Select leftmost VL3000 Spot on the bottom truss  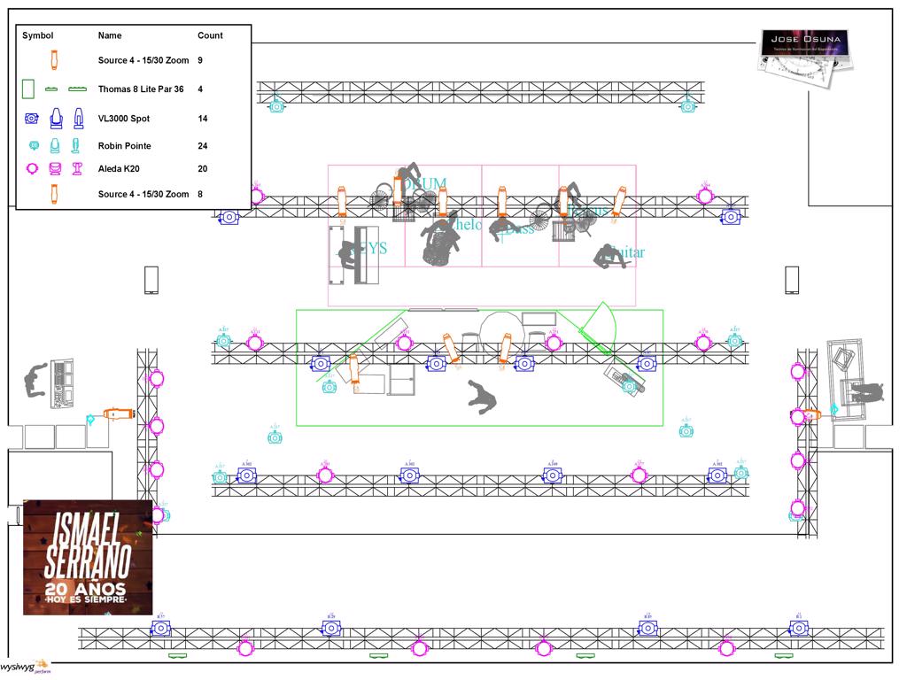[160, 628]
